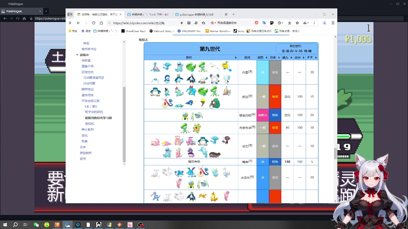408x229 pixels.
Task: Sort table by 招式 column
Action: click(x=247, y=58)
